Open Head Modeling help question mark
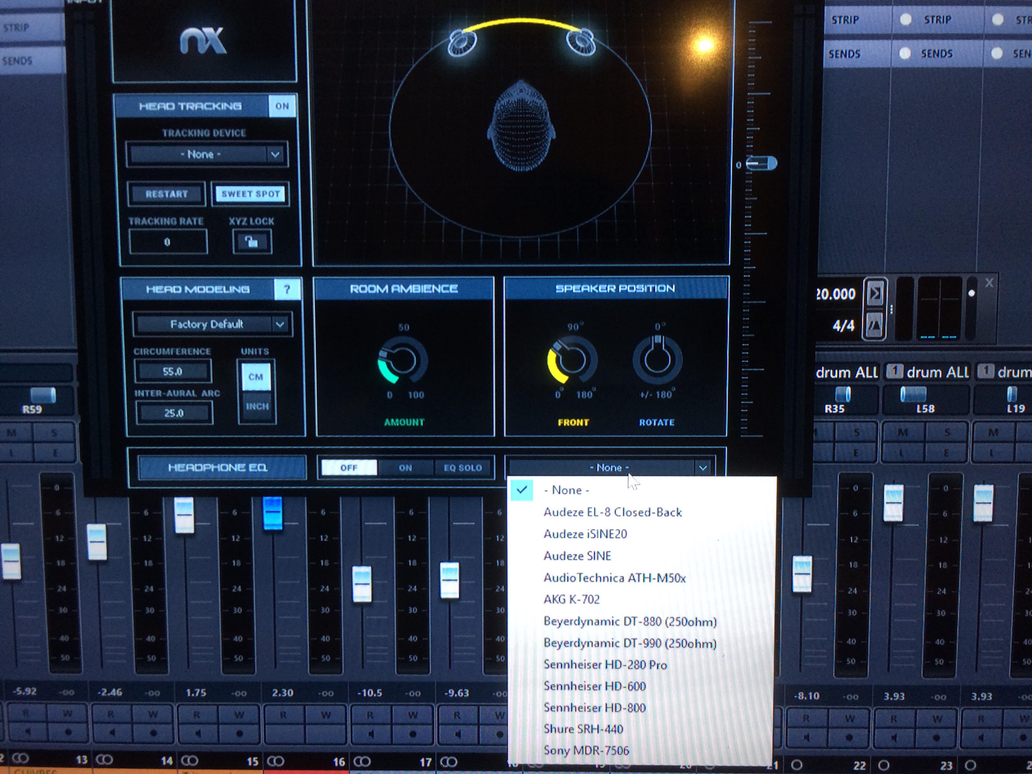1032x774 pixels. [x=287, y=289]
